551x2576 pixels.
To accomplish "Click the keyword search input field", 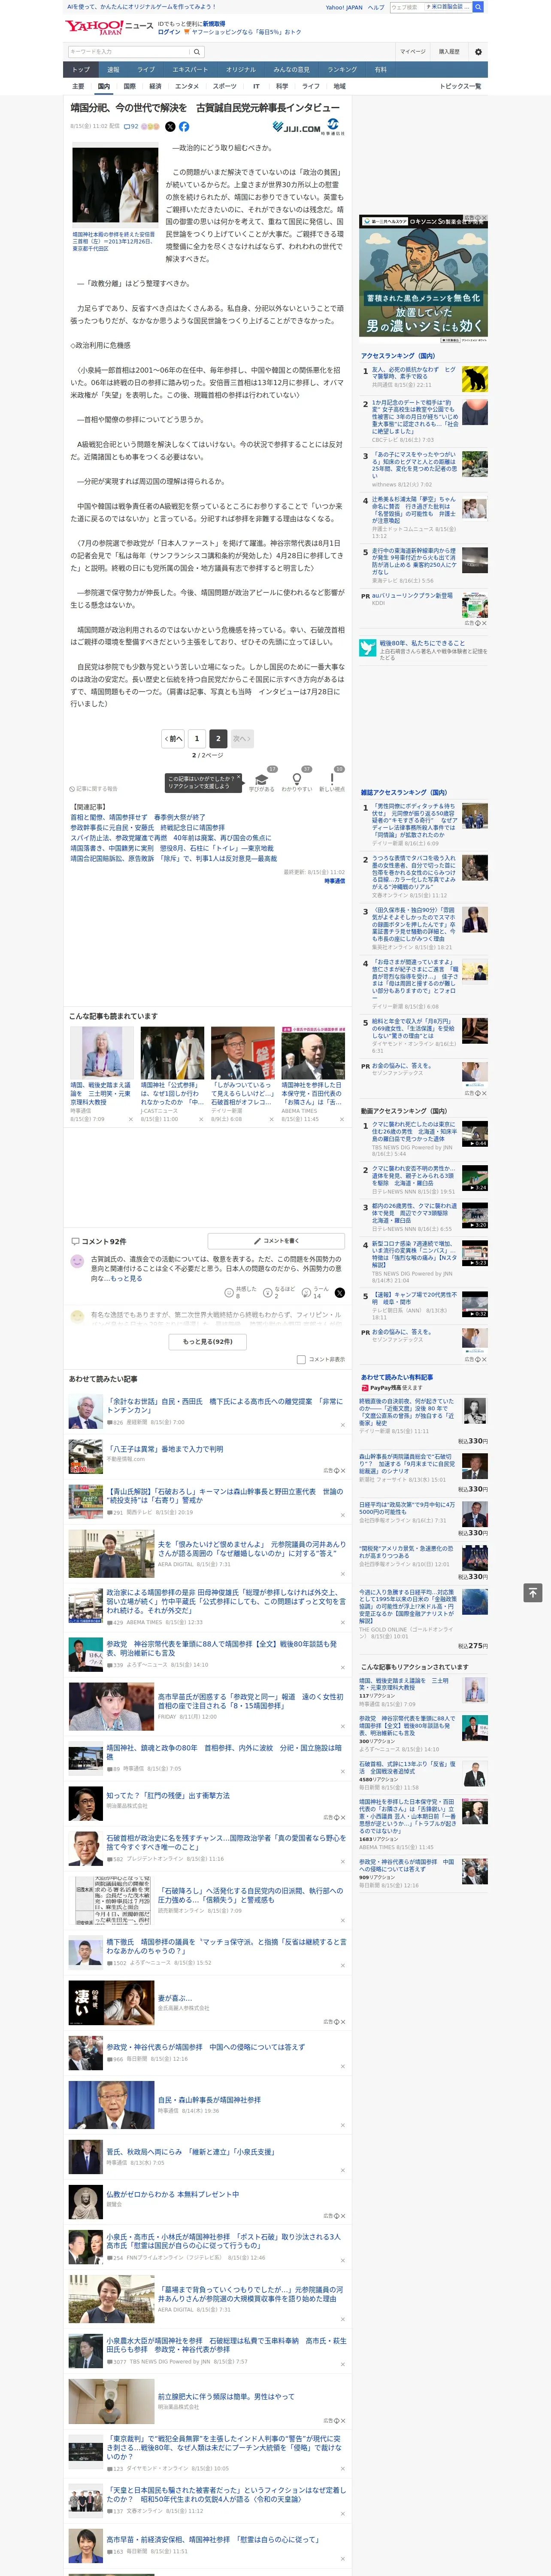I will pos(129,51).
